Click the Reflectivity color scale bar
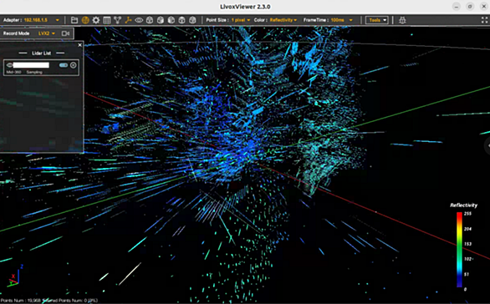Image resolution: width=490 pixels, height=304 pixels. click(x=459, y=250)
